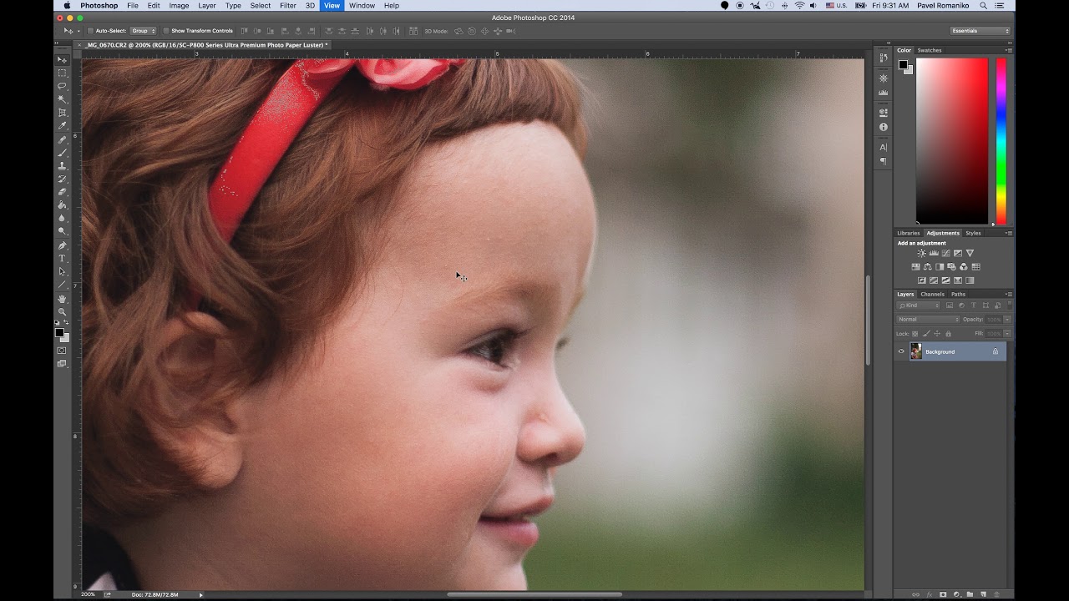Select the Crop tool
Screen dimensions: 1069x601
click(x=62, y=113)
